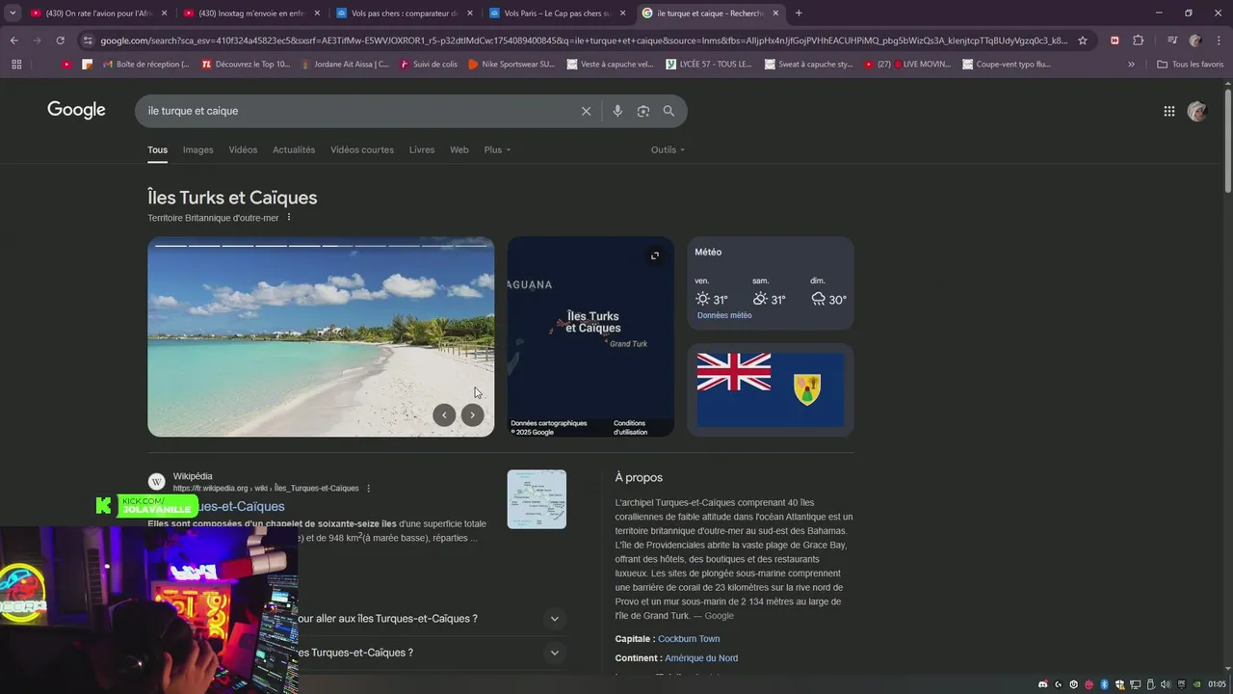Open the Plus search filter dropdown
Viewport: 1233px width, 694px height.
[497, 149]
